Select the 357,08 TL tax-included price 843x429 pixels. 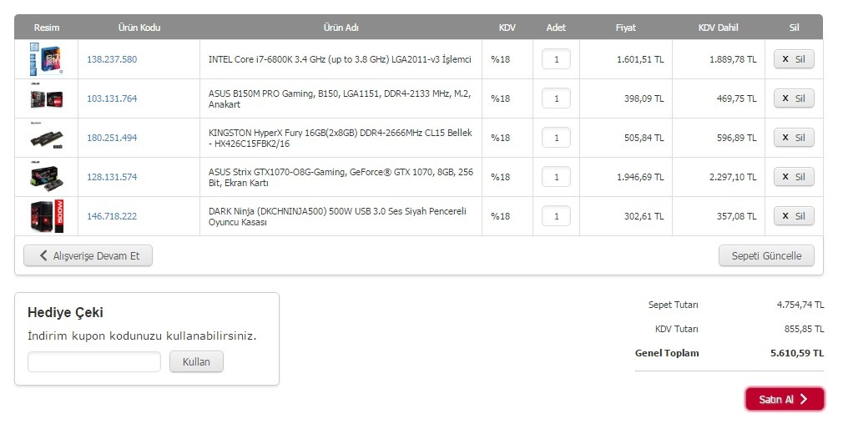point(736,216)
